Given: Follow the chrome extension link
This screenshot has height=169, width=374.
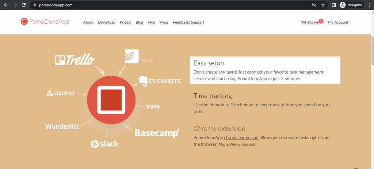Looking at the screenshot, I should click(241, 138).
